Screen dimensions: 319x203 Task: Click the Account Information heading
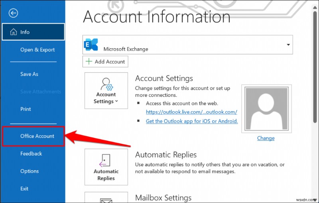[x=157, y=17]
